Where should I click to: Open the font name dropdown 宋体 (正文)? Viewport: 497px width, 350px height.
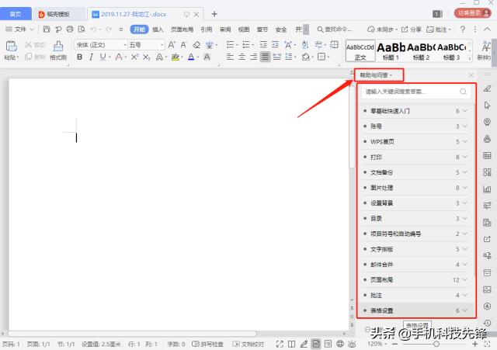[100, 45]
